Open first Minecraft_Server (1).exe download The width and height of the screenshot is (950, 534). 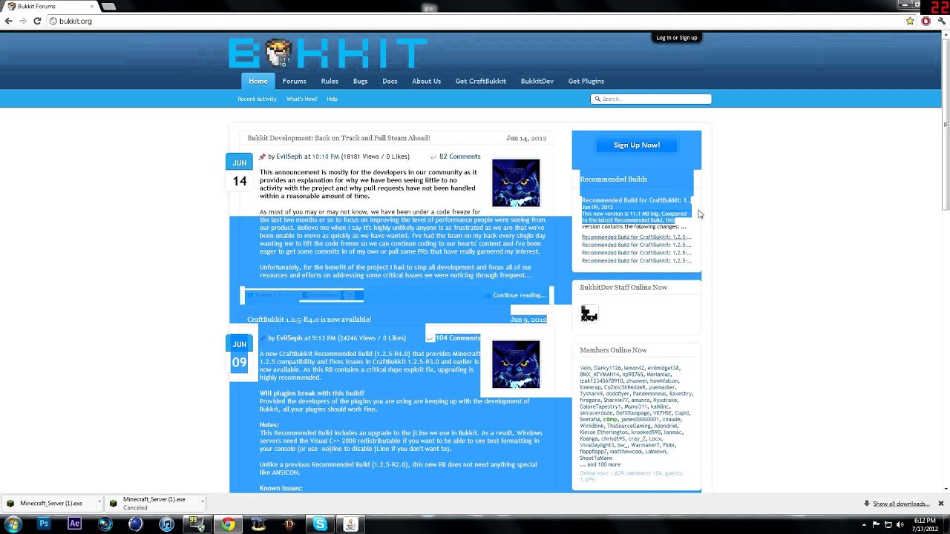coord(50,504)
